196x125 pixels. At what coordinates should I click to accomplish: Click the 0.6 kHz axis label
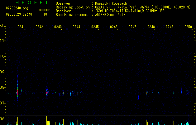(x=2, y=119)
